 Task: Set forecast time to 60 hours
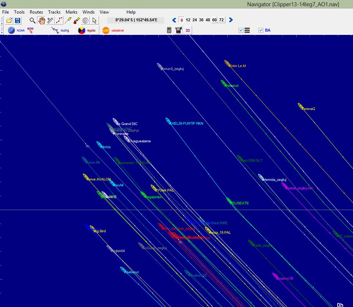(214, 20)
